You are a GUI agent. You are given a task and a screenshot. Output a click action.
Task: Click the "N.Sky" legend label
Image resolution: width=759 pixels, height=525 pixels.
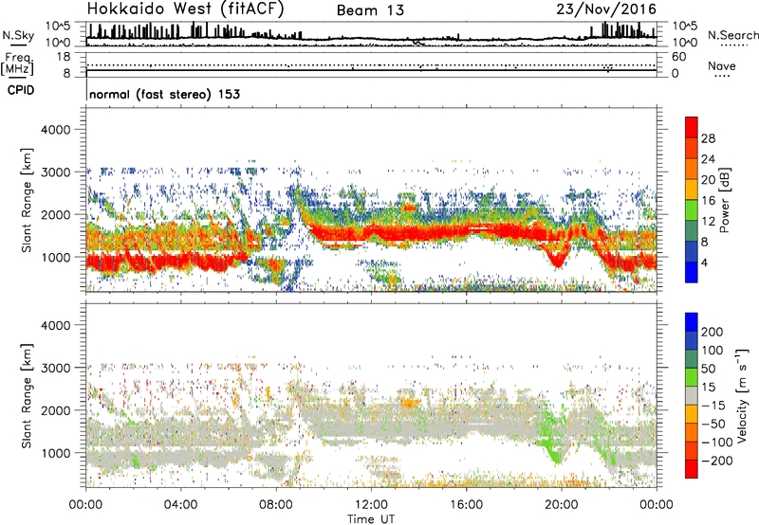coord(18,35)
